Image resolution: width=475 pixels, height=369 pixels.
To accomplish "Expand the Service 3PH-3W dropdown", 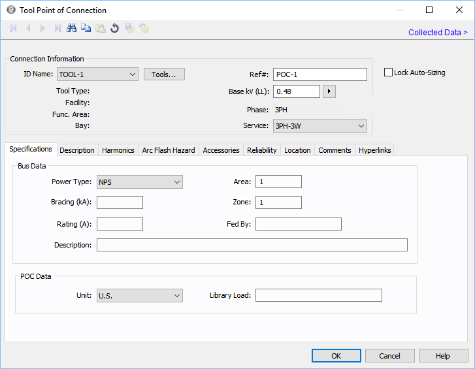I will point(320,126).
